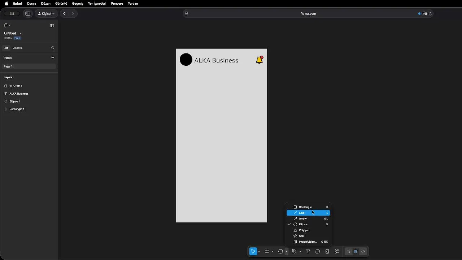Mute the tab audio speaker icon
Image resolution: width=462 pixels, height=260 pixels.
pyautogui.click(x=419, y=13)
